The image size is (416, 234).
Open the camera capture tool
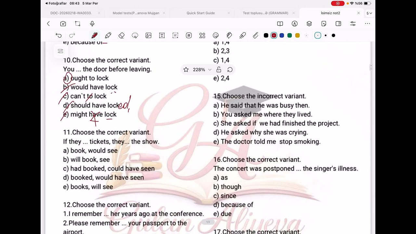[63, 24]
